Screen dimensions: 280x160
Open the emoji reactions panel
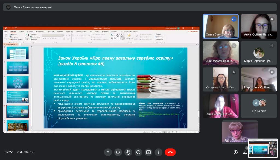138,152
